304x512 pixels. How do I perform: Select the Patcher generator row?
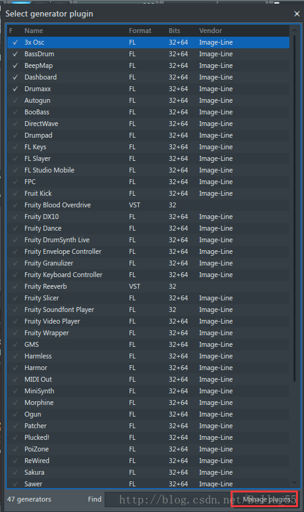coord(148,426)
